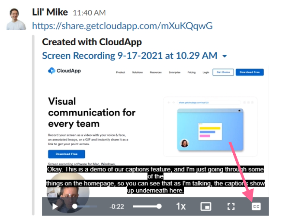Click the 11:40 AM message timestamp

coord(89,13)
